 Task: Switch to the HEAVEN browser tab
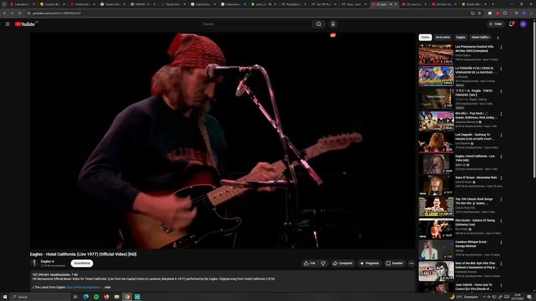click(142, 4)
